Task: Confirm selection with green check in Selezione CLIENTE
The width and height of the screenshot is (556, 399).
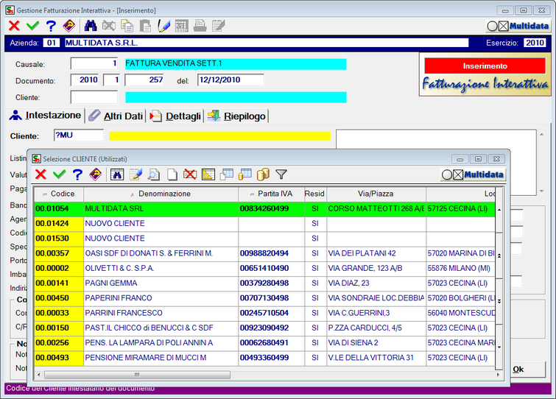Action: (59, 174)
